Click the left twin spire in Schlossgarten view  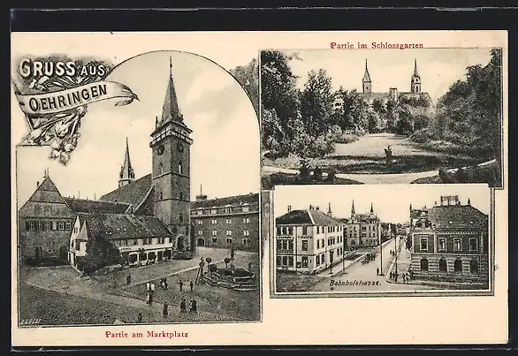(x=366, y=76)
